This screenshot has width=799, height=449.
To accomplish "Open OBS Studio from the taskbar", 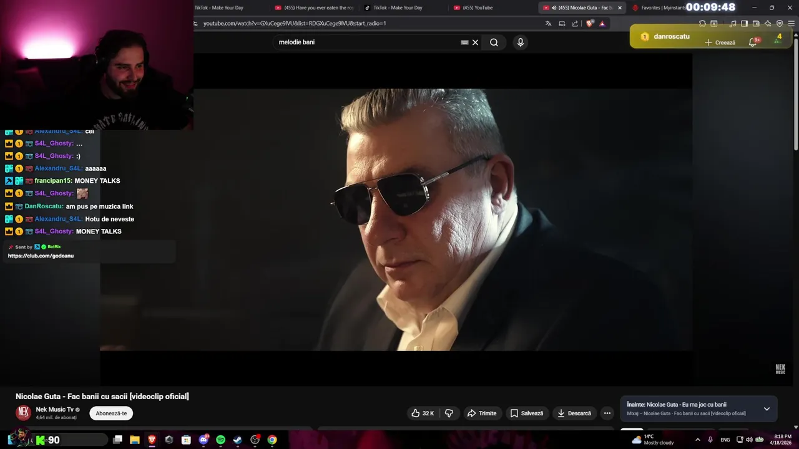I will point(255,440).
